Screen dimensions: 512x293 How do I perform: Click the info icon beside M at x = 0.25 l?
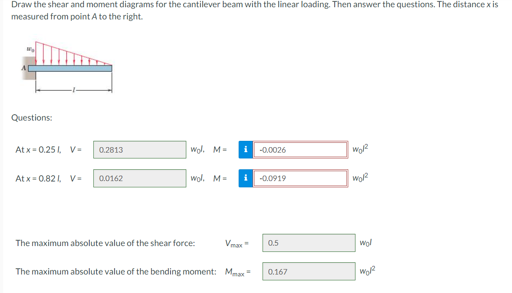click(x=246, y=149)
